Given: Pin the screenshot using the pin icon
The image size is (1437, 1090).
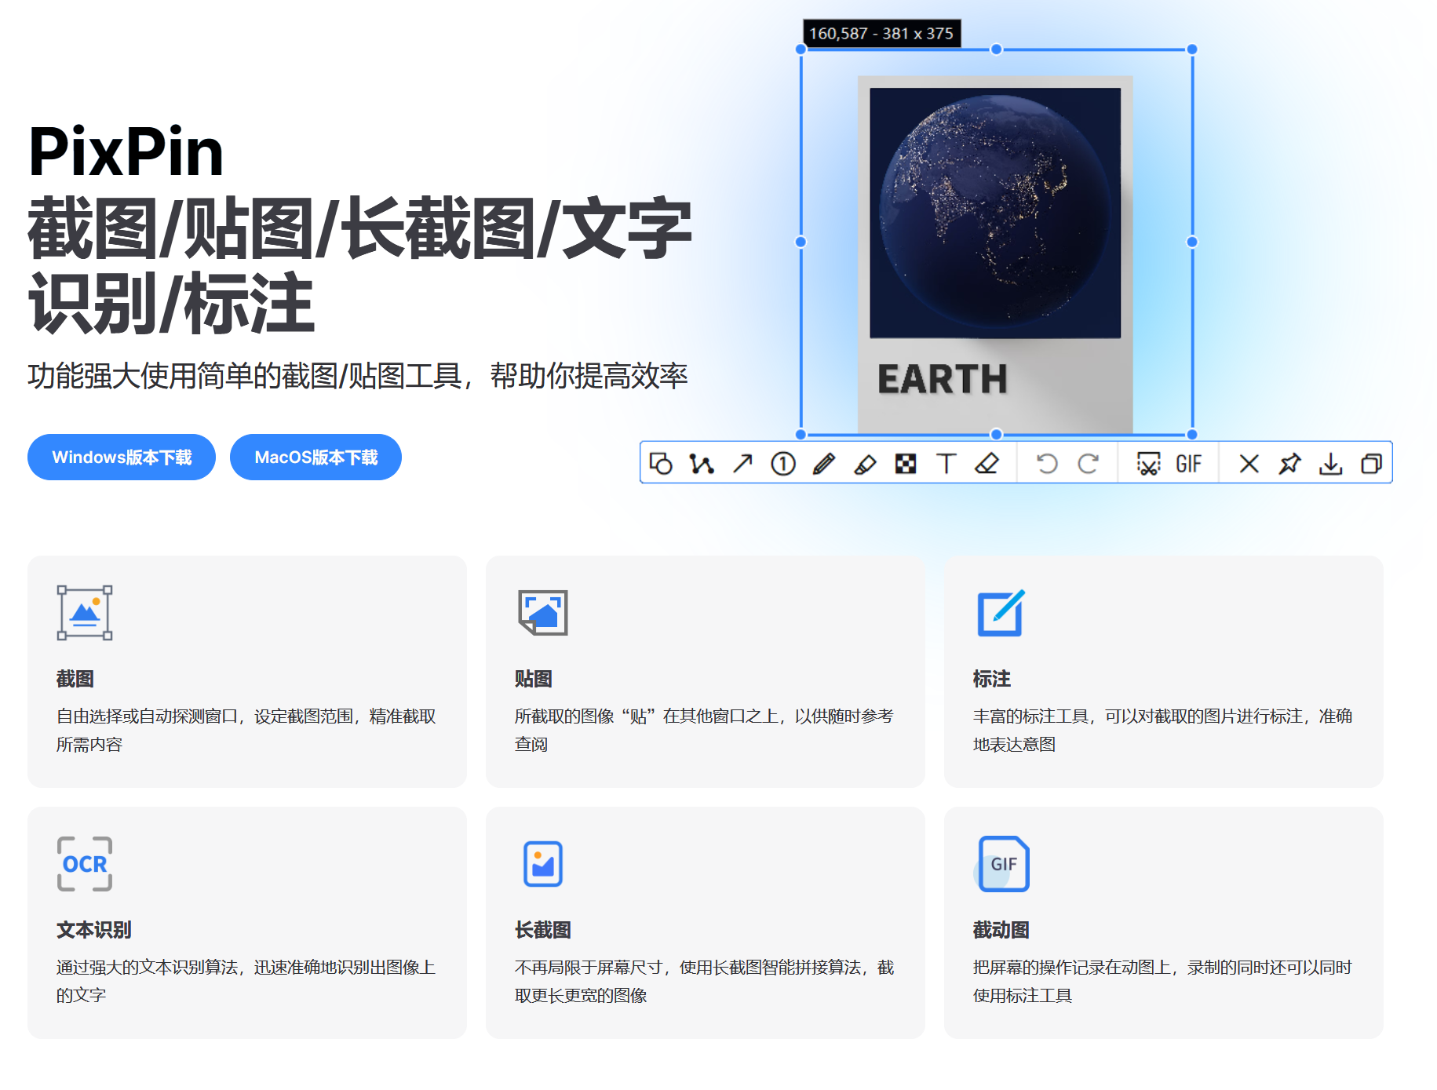Looking at the screenshot, I should click(x=1290, y=464).
